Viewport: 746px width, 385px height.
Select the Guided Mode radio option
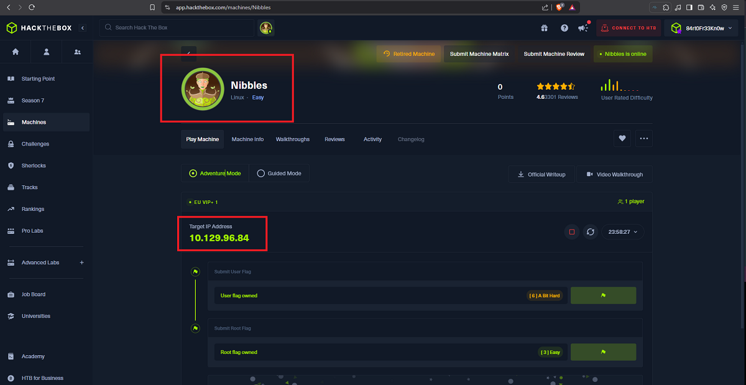[279, 174]
